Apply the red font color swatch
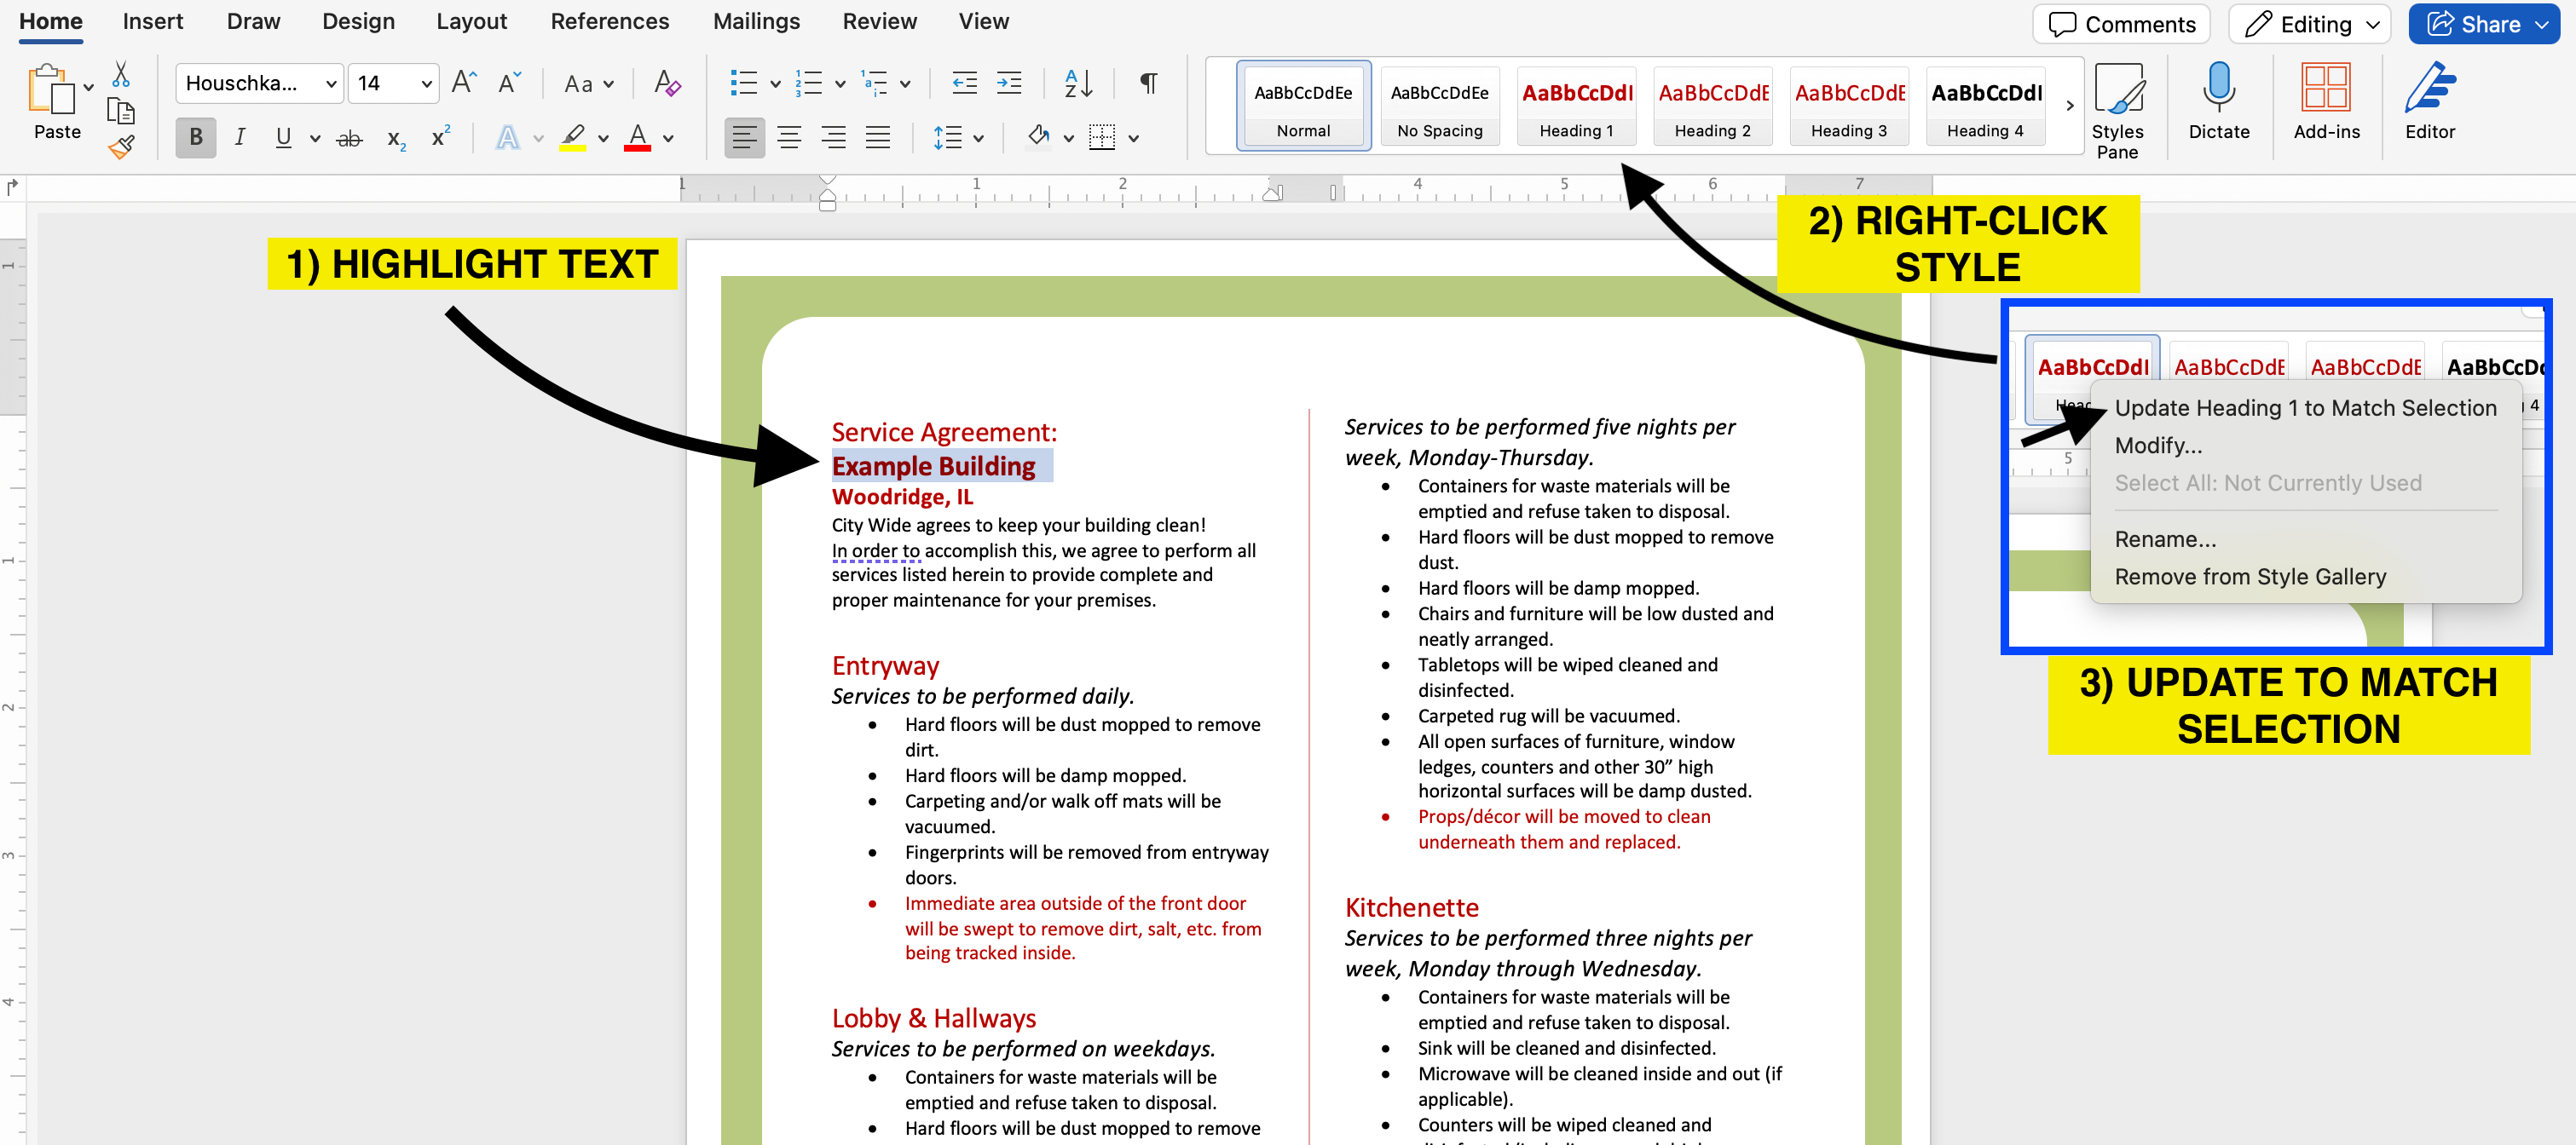This screenshot has height=1145, width=2576. pos(637,138)
